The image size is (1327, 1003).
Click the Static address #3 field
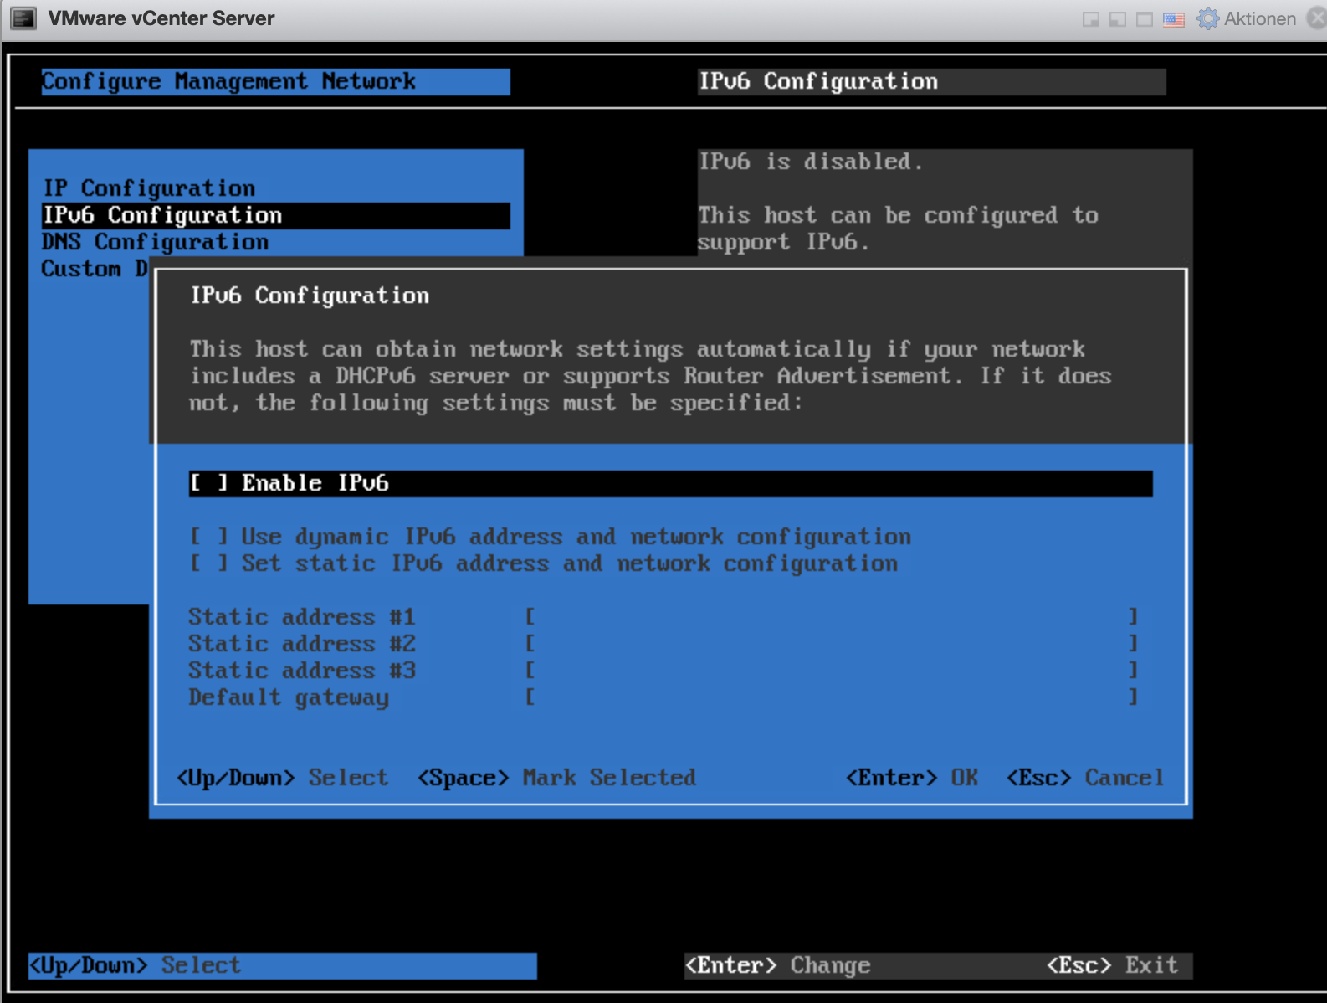pos(831,671)
